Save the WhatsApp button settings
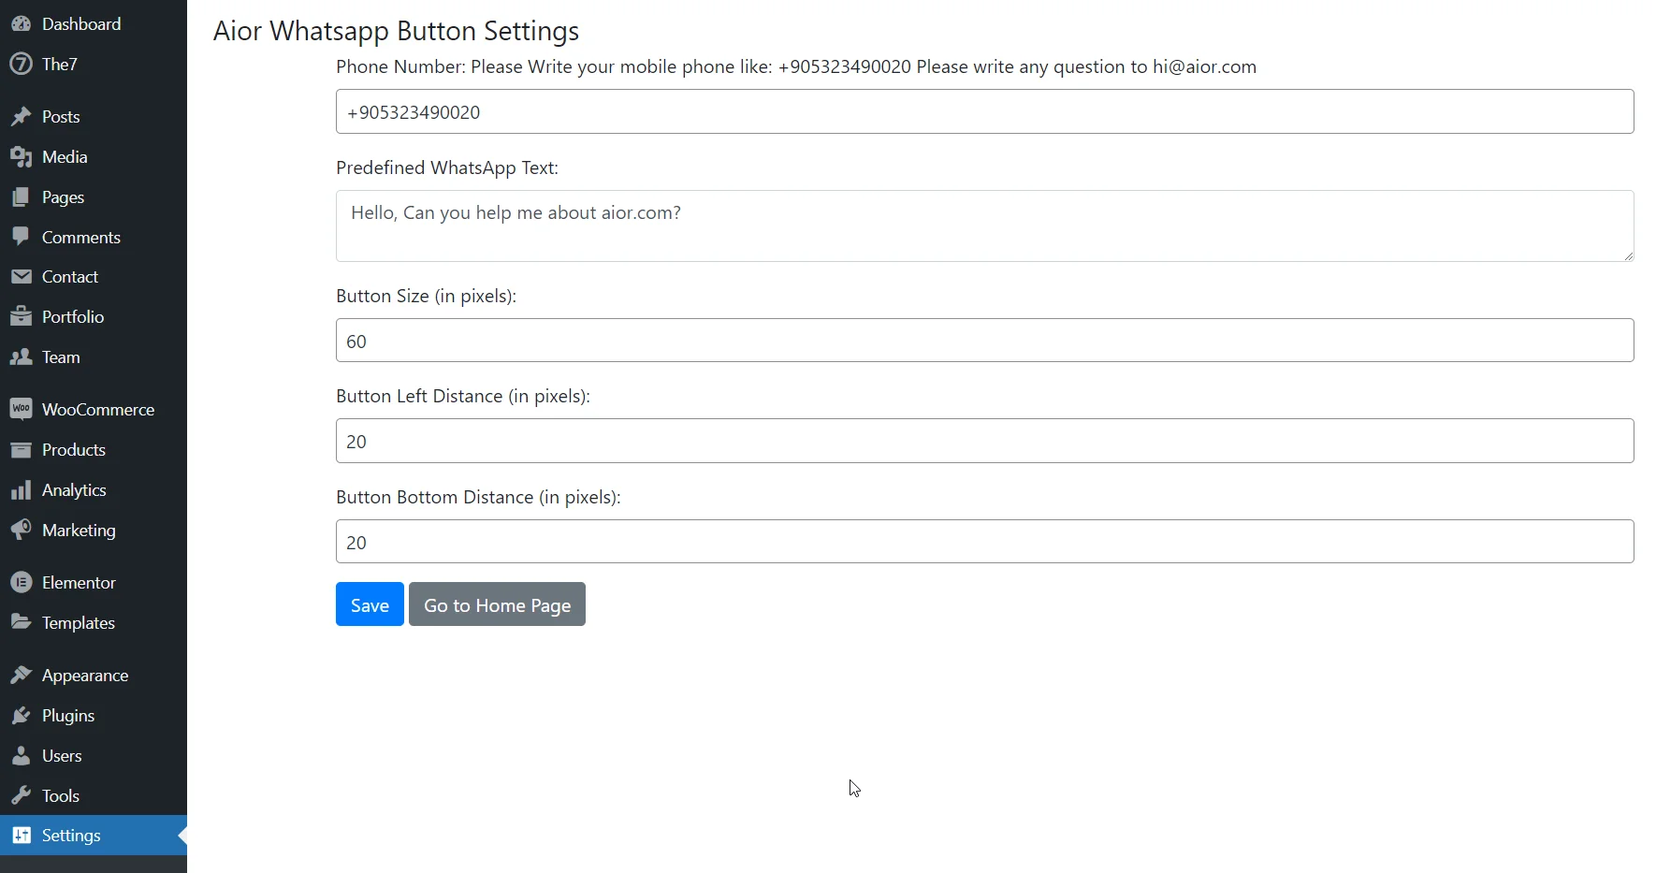The width and height of the screenshot is (1656, 873). (x=370, y=604)
